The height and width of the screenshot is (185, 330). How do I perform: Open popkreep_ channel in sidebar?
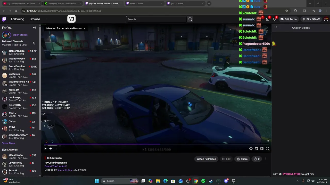(19, 99)
